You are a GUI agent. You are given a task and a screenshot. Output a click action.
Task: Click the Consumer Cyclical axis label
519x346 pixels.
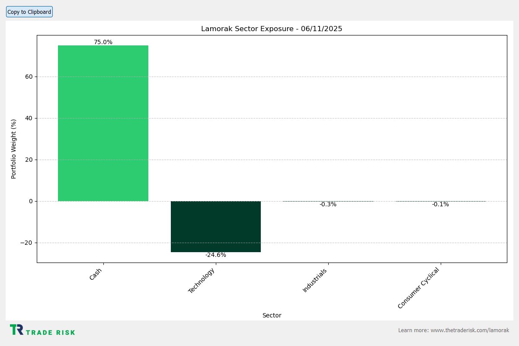coord(418,288)
